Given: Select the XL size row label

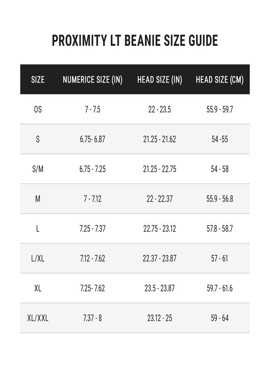Looking at the screenshot, I should click(x=38, y=288).
